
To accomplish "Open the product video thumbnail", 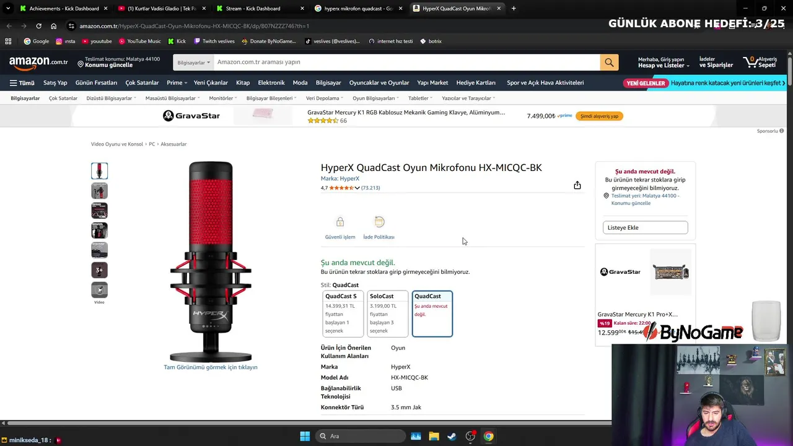I will coord(99,289).
